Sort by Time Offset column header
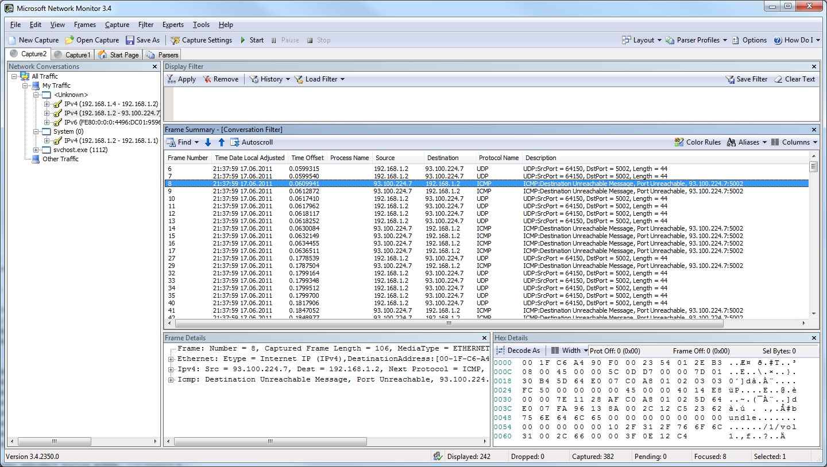The height and width of the screenshot is (467, 827). [307, 158]
